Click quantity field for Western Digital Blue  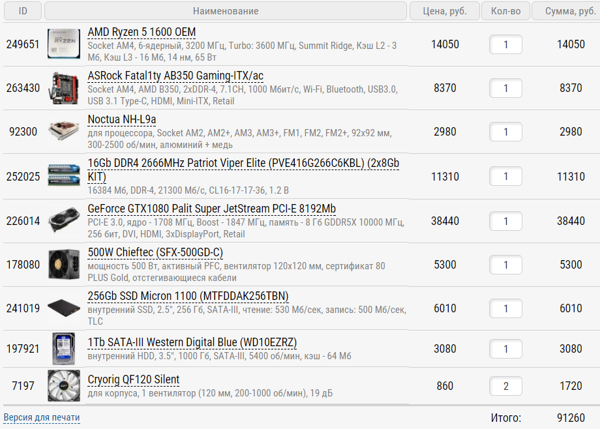[505, 349]
